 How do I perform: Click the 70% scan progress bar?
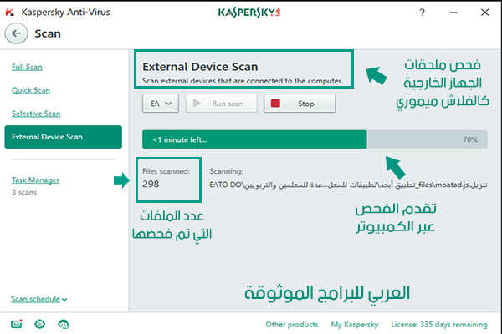[315, 139]
